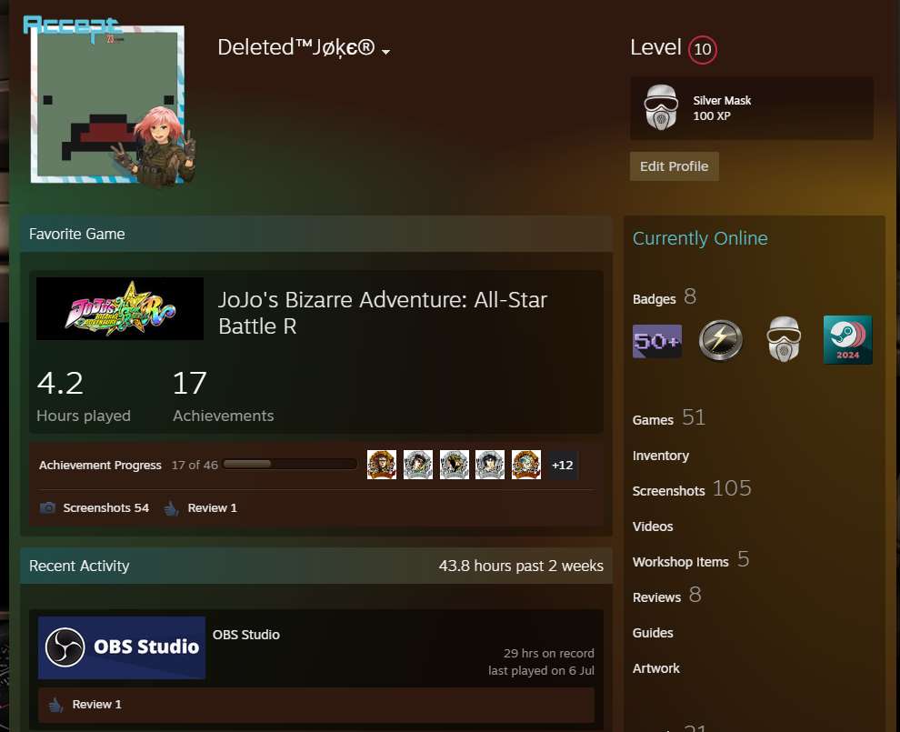
Task: Click the last played on 6 Jul text
Action: pyautogui.click(x=541, y=670)
